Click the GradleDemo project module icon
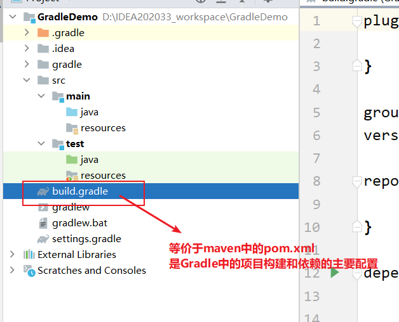 point(29,18)
